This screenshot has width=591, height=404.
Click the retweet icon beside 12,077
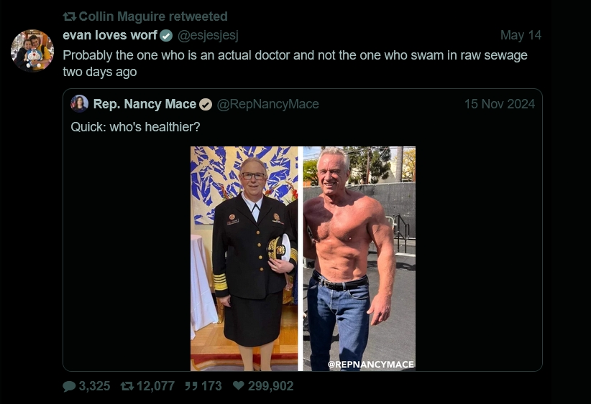pos(127,386)
